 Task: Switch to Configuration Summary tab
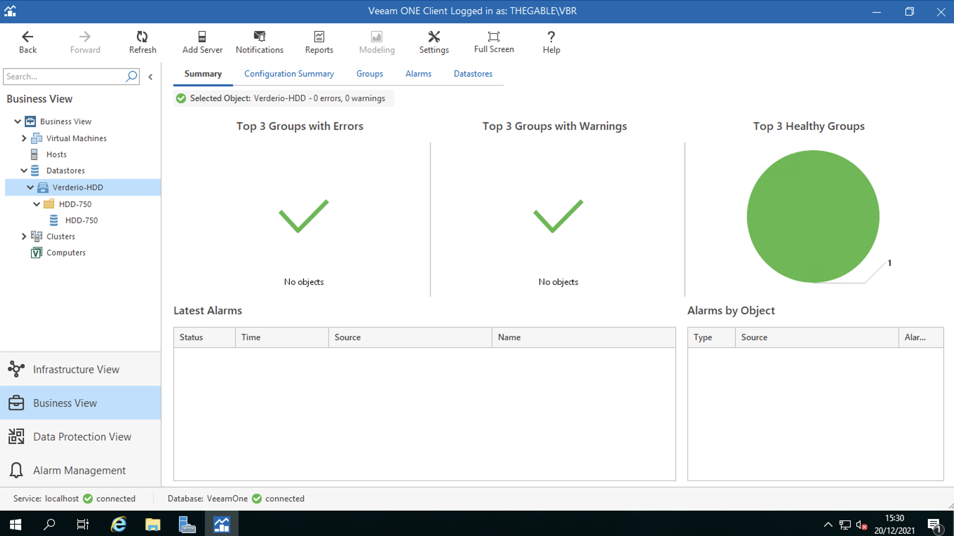(x=289, y=74)
